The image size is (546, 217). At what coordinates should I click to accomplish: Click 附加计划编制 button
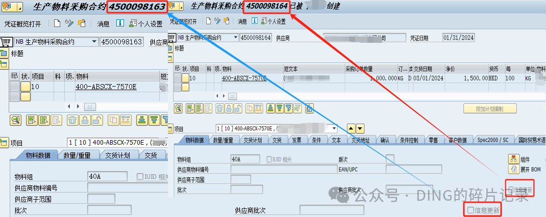click(489, 109)
